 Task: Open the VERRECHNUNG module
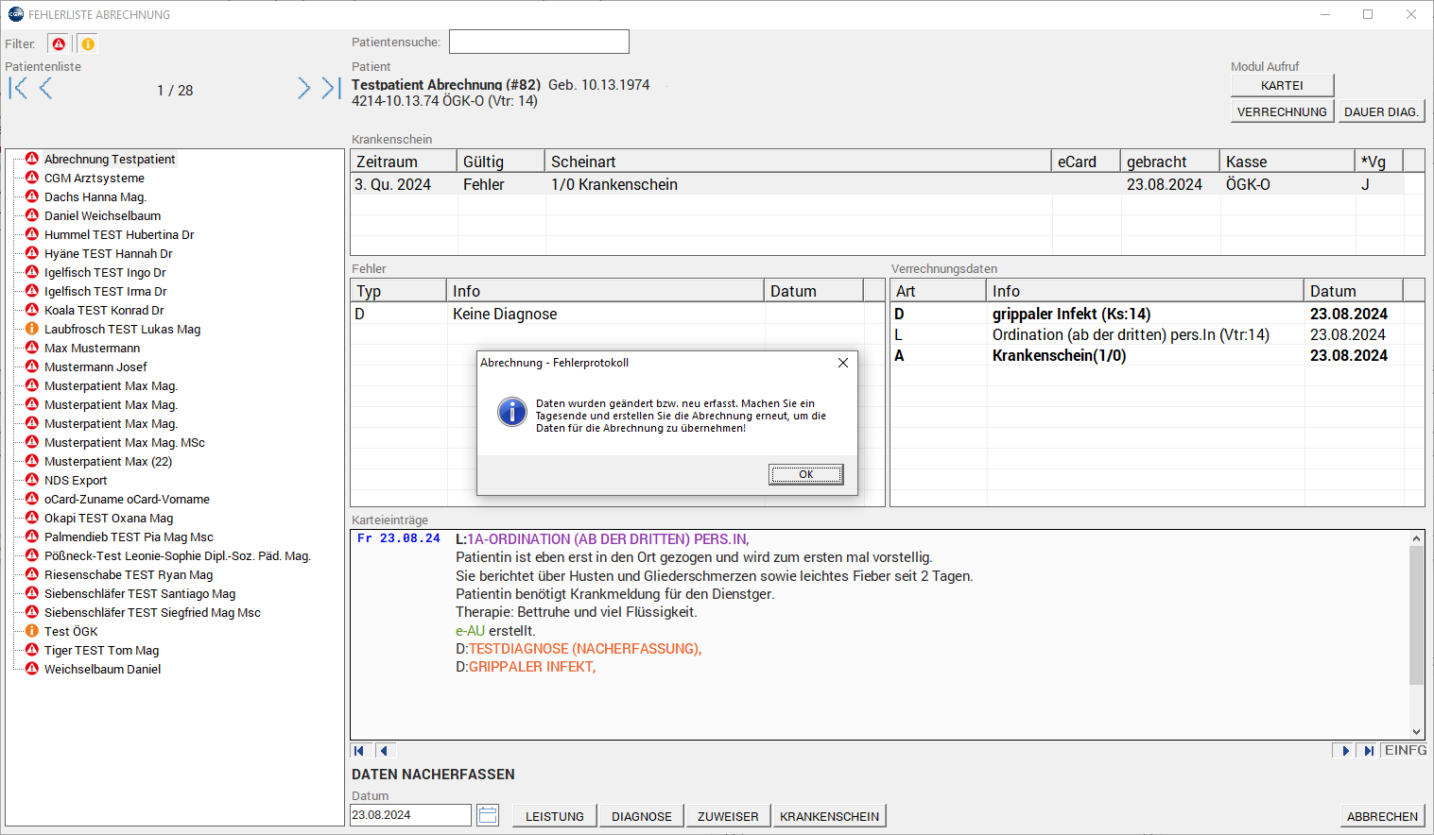tap(1282, 111)
